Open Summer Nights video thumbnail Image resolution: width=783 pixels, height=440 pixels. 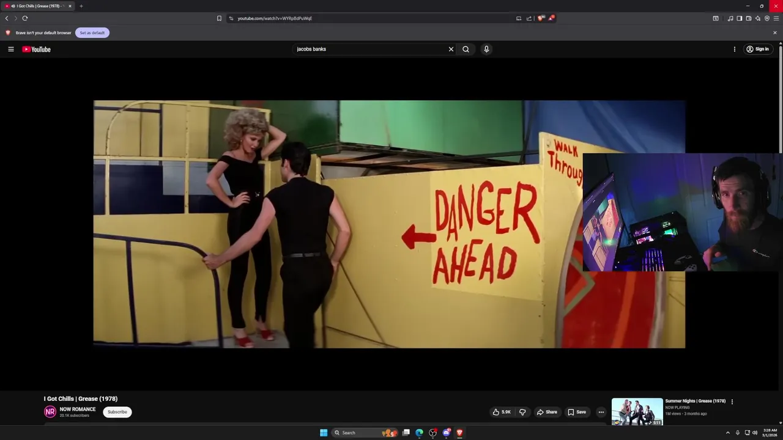tap(637, 412)
